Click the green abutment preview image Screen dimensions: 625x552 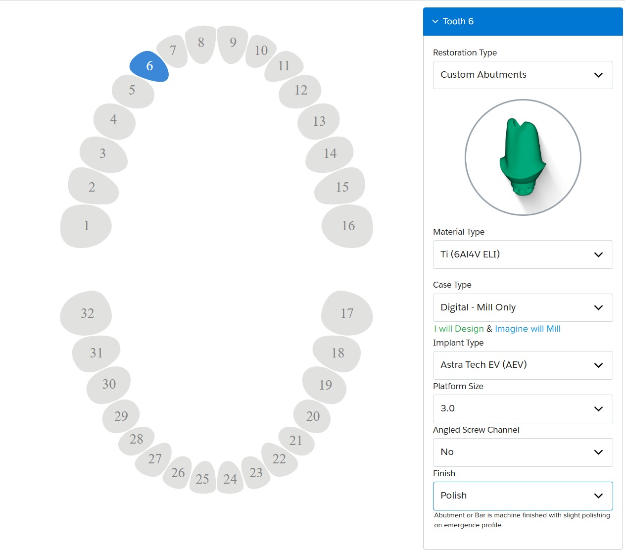(x=523, y=157)
